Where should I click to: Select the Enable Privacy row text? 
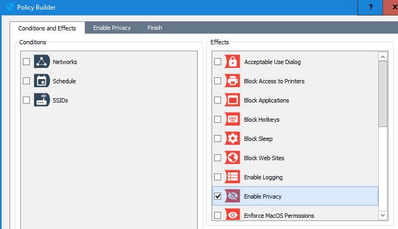pos(263,196)
